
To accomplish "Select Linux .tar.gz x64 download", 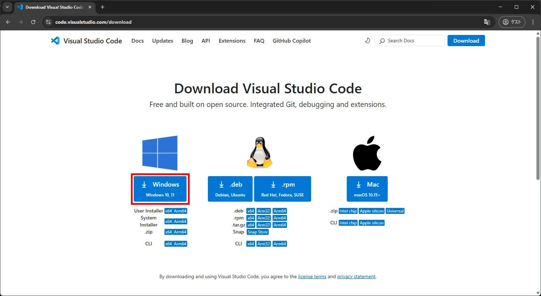I will pyautogui.click(x=251, y=225).
